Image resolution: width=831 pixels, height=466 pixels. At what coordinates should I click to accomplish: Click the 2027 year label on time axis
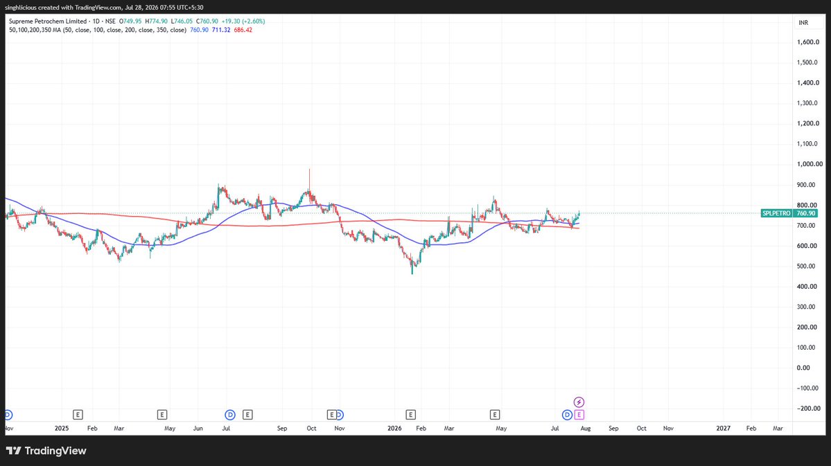point(723,429)
